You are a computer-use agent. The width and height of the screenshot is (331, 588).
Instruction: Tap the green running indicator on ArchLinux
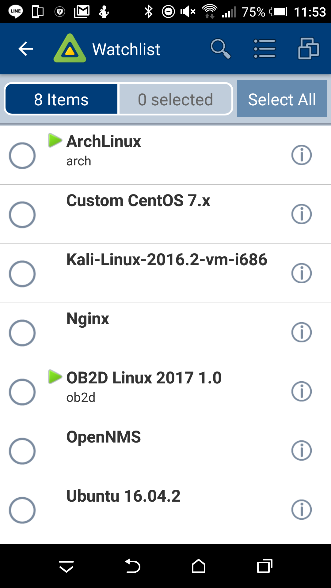click(55, 140)
